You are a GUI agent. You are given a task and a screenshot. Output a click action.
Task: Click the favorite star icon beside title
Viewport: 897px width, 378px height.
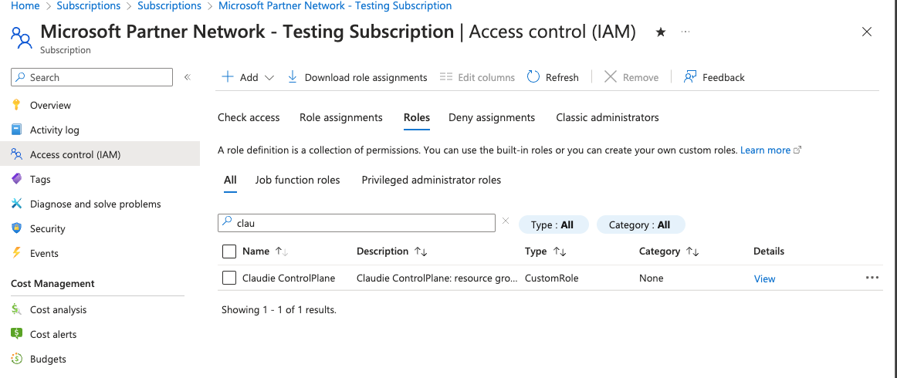pos(661,32)
